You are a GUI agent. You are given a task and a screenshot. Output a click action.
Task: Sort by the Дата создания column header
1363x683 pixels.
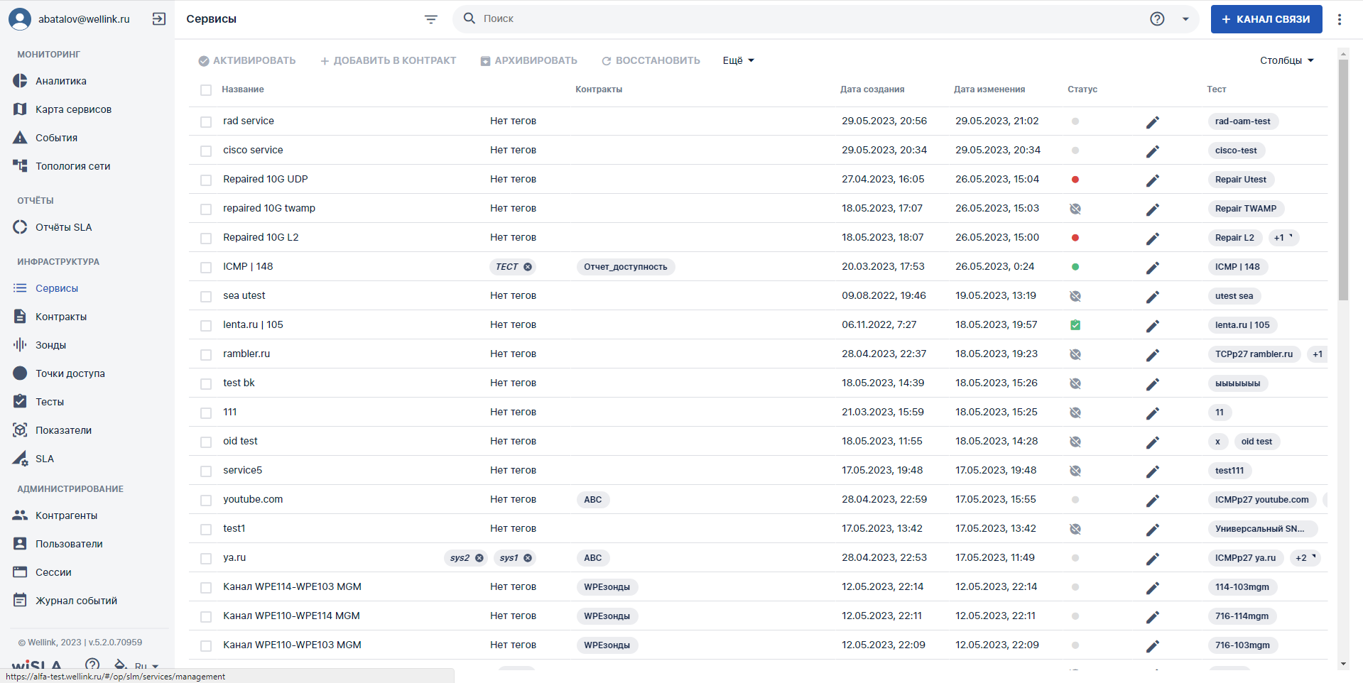[x=872, y=89]
